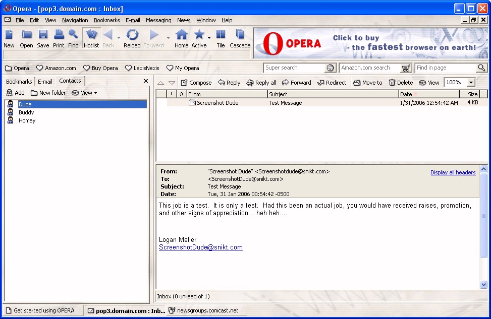This screenshot has height=319, width=491.
Task: Open the File menu
Action: [x=20, y=20]
